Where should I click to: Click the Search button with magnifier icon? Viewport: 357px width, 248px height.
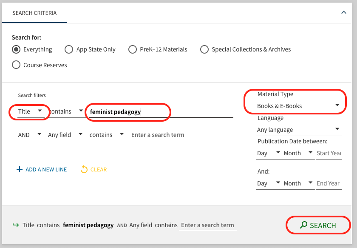(x=318, y=225)
